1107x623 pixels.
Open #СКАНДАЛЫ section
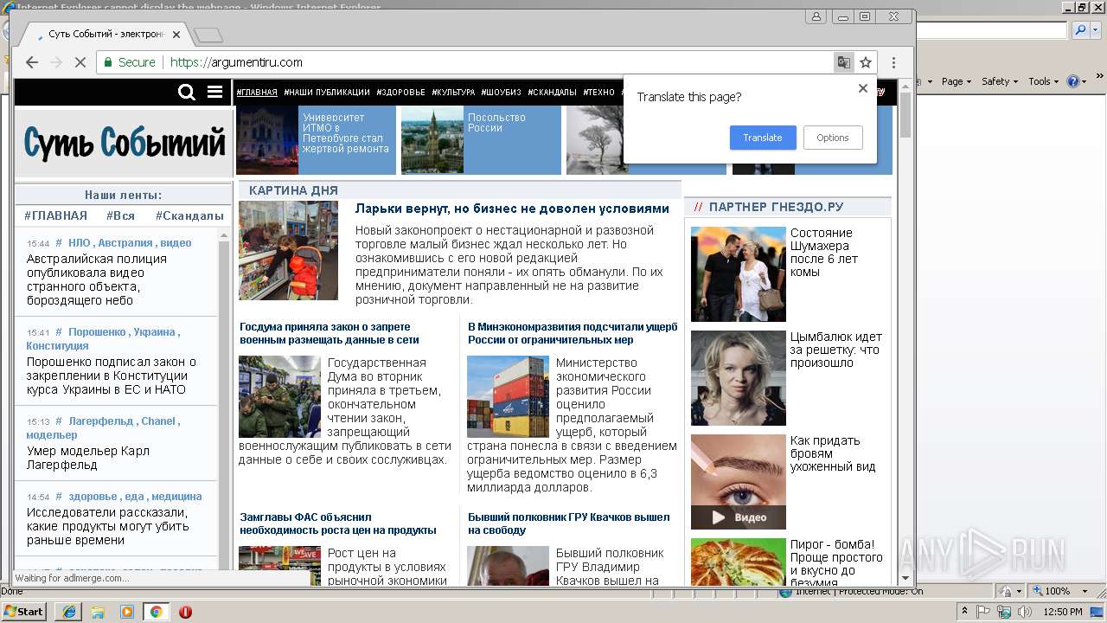click(x=553, y=92)
